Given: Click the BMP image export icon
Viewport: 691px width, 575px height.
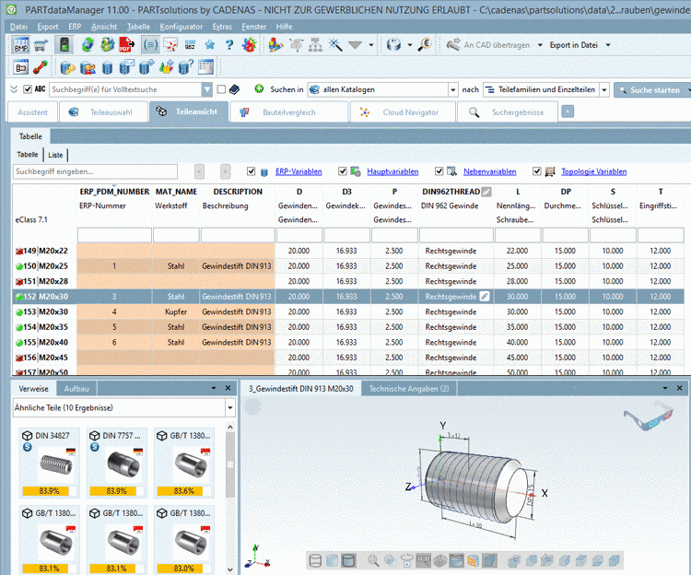Looking at the screenshot, I should pyautogui.click(x=20, y=44).
